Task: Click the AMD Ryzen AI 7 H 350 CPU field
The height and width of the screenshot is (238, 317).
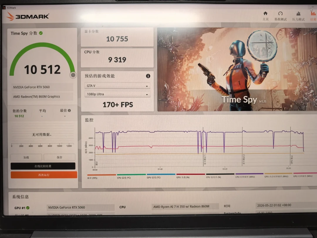Action: [x=185, y=207]
